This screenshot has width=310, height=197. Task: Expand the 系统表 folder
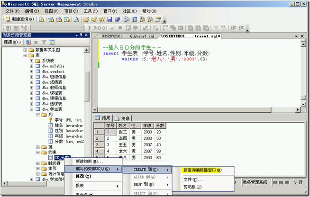pyautogui.click(x=31, y=61)
